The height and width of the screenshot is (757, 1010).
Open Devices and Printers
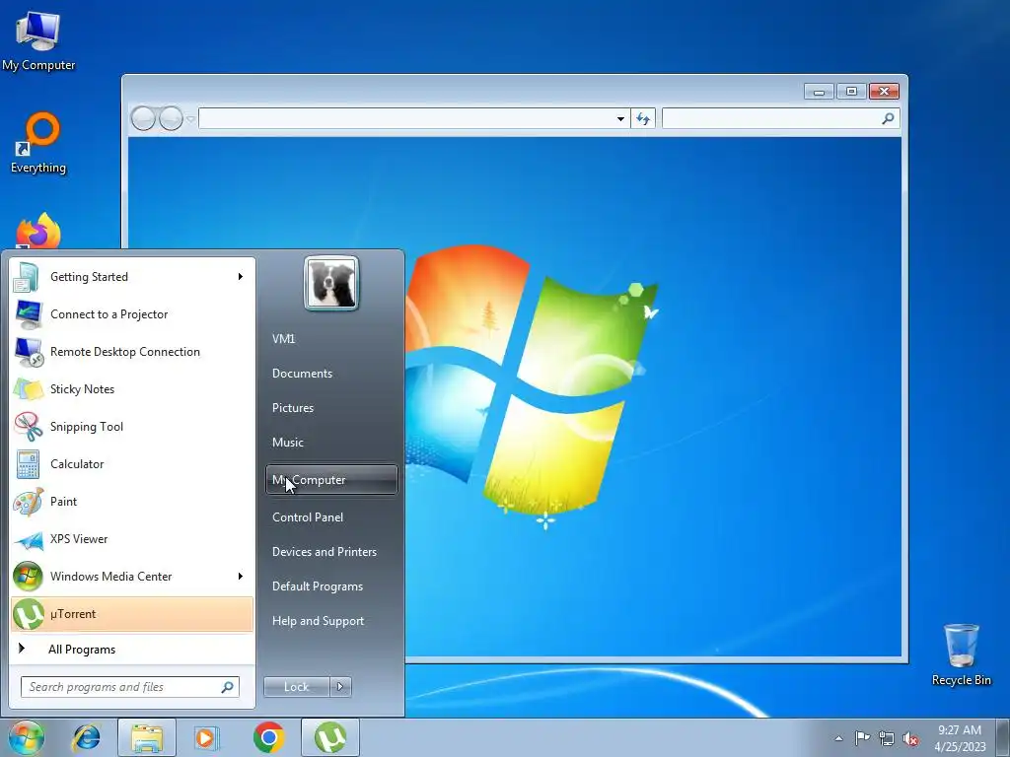(x=325, y=552)
